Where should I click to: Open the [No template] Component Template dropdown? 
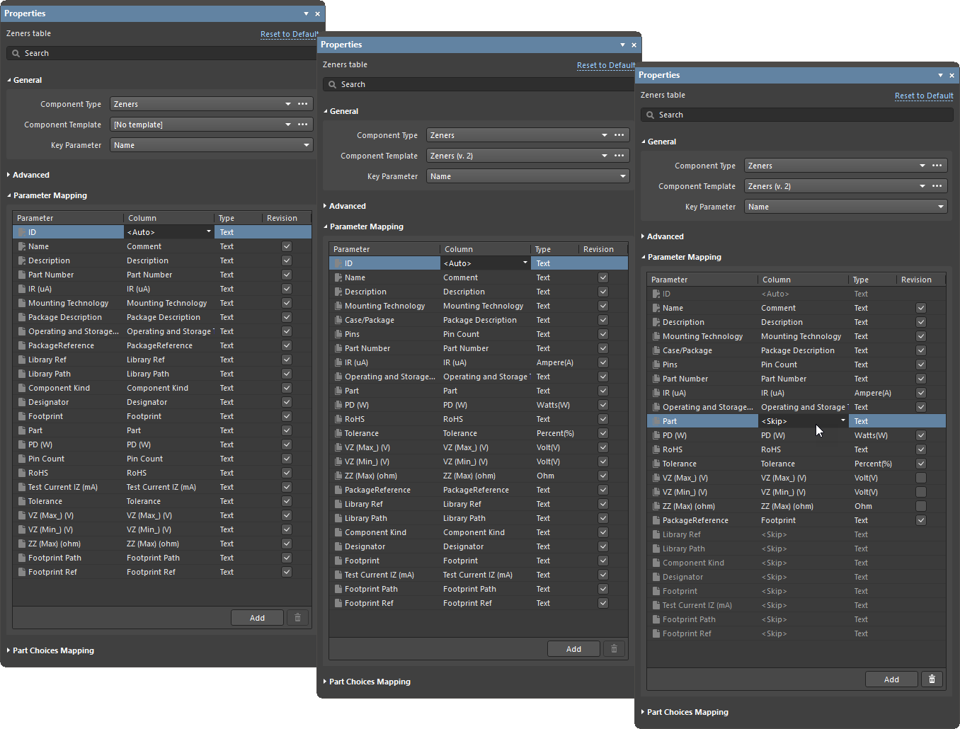288,125
